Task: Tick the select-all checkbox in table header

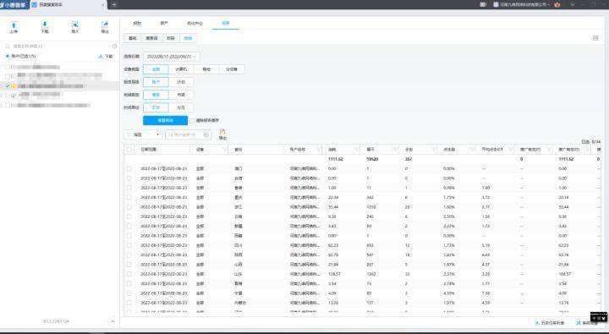Action: click(x=129, y=150)
